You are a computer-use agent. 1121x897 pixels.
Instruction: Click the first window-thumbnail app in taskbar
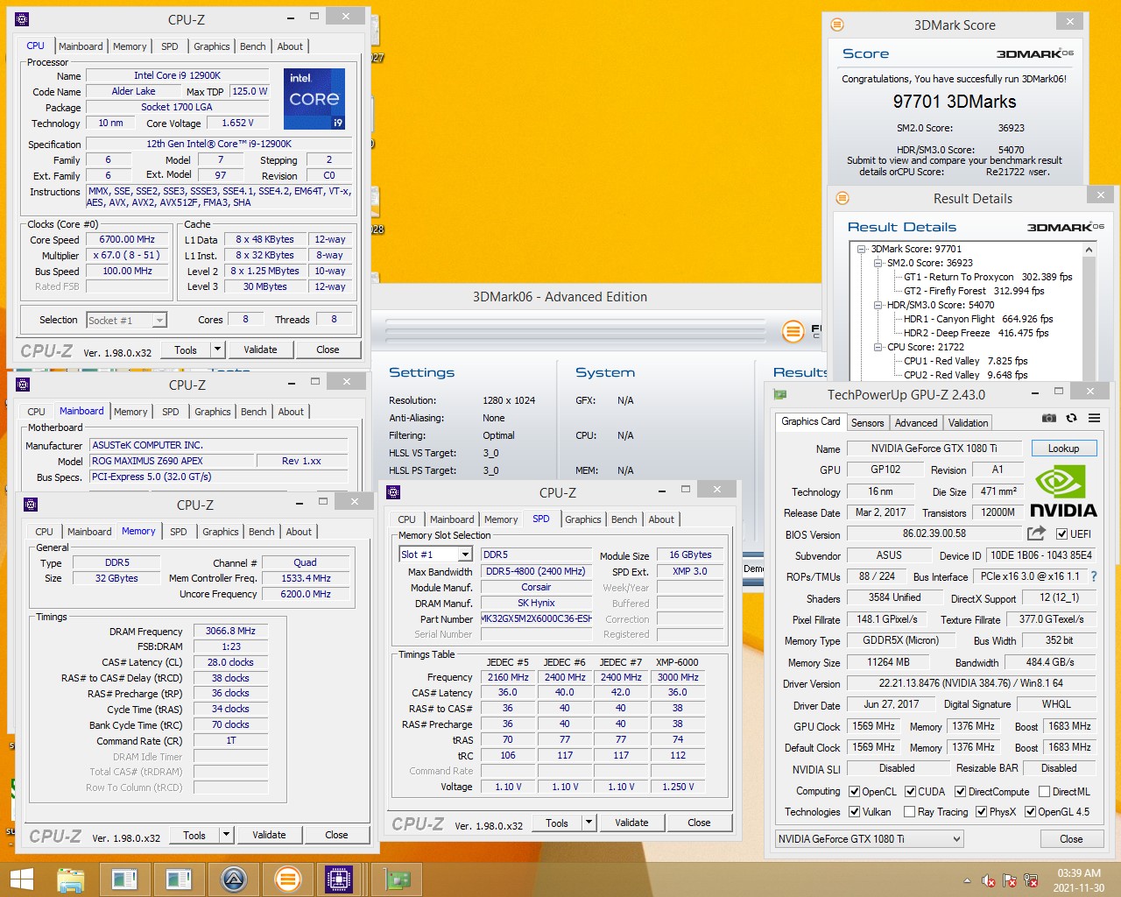coord(124,879)
